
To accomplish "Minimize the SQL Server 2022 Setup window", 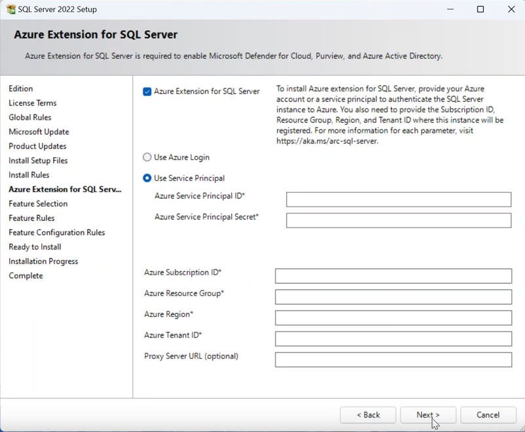I will [450, 9].
